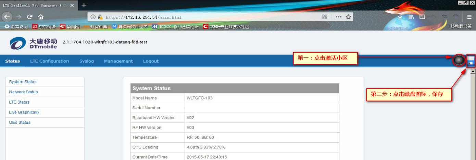Toggle the browser sidebar icon
Image resolution: width=476 pixels, height=160 pixels.
tap(423, 17)
